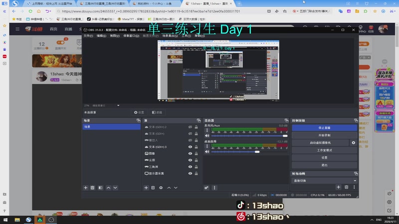The width and height of the screenshot is (399, 224).
Task: Open transition properties three-dot icon
Action: point(354,187)
